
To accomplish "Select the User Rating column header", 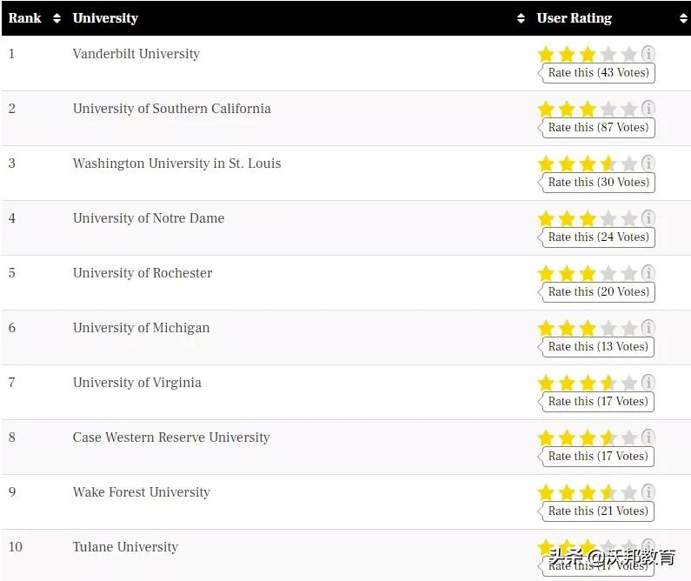I will pyautogui.click(x=575, y=18).
